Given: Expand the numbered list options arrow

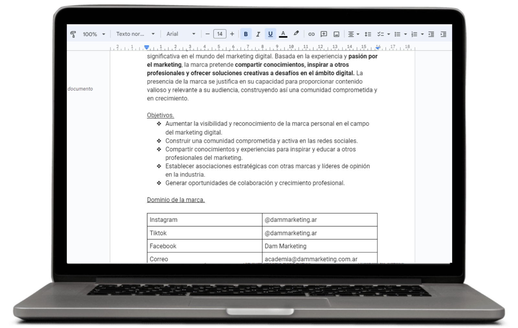Looking at the screenshot, I should coord(422,34).
